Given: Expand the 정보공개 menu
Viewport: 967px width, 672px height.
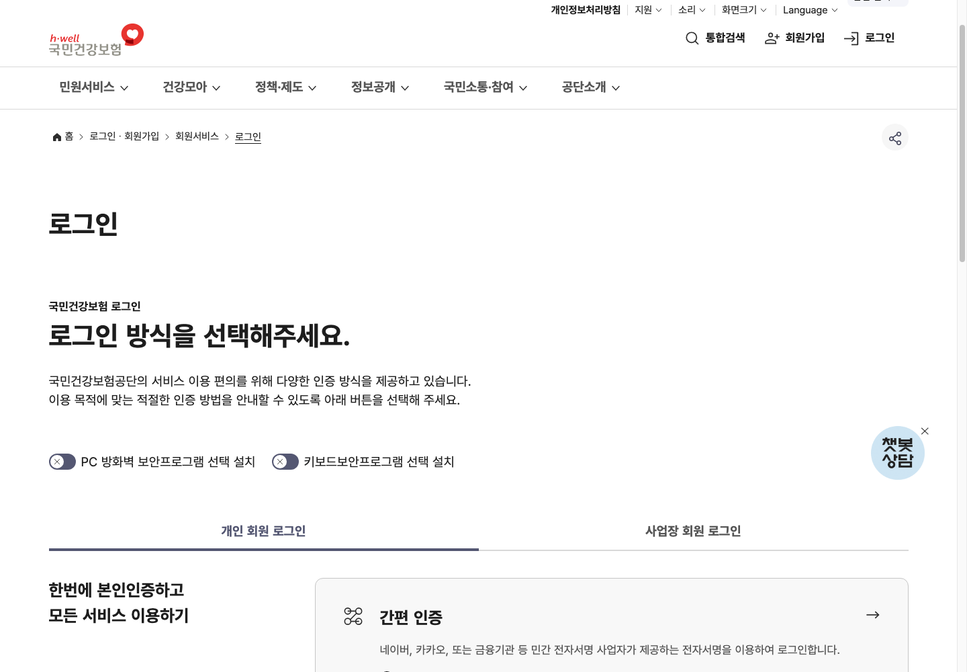Looking at the screenshot, I should [x=380, y=87].
